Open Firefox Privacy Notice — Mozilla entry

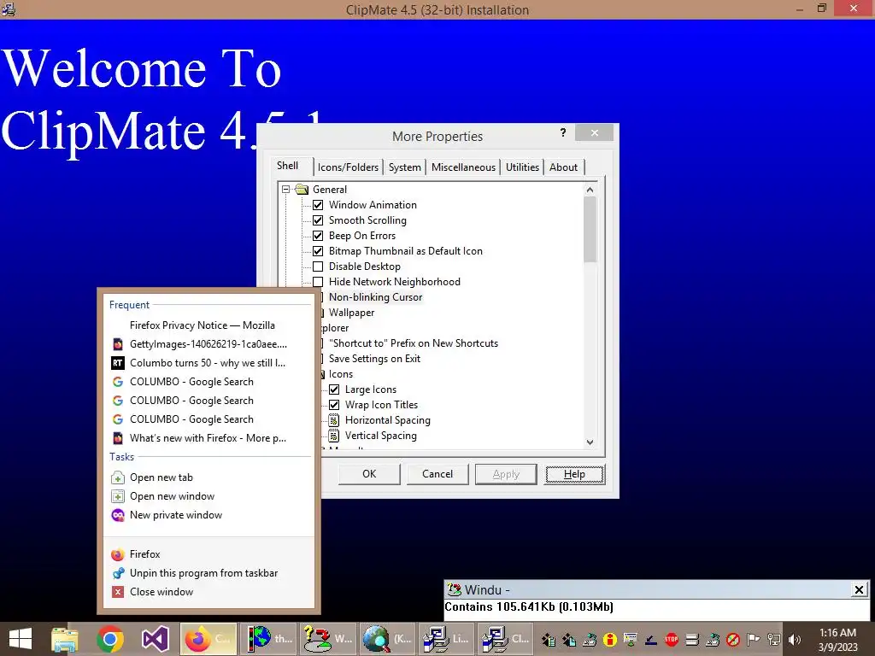pos(209,325)
